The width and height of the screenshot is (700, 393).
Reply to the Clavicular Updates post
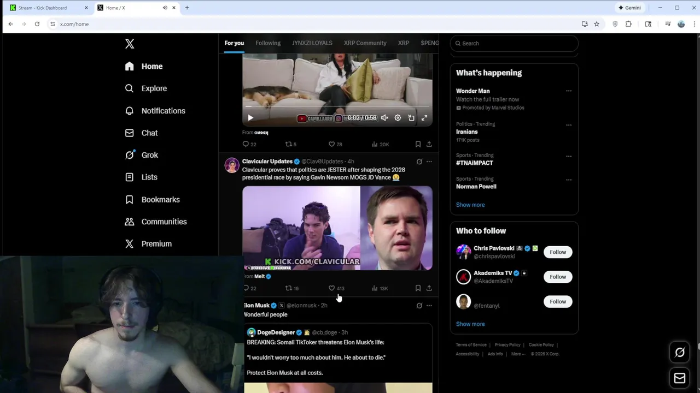(249, 288)
